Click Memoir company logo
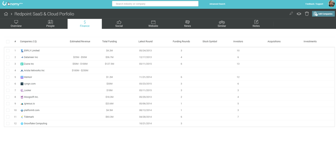336x142 pixels. pos(22,77)
